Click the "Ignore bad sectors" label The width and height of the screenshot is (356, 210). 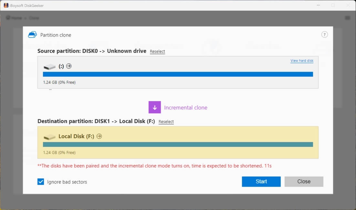[67, 182]
